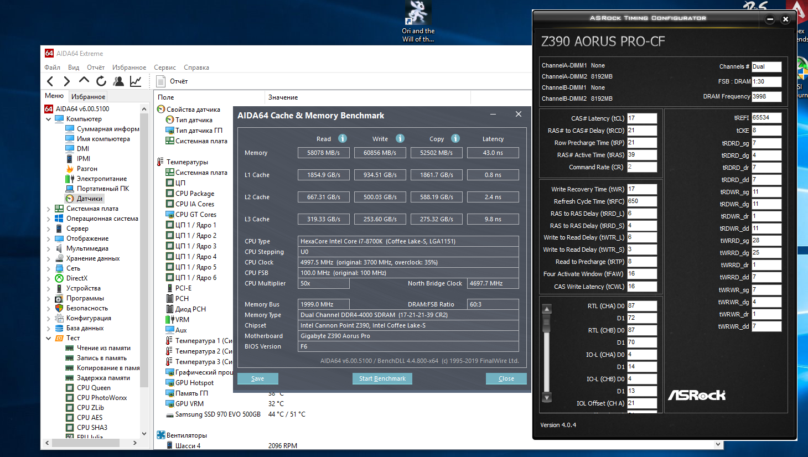Click the DRAM Frequency field
Viewport: 808px width, 457px height.
click(x=766, y=96)
